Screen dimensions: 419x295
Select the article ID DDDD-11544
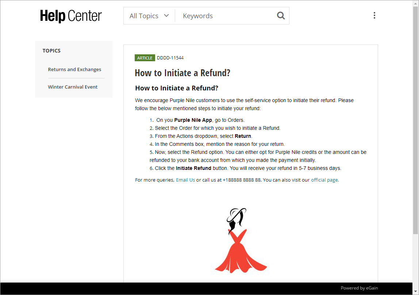(x=170, y=58)
